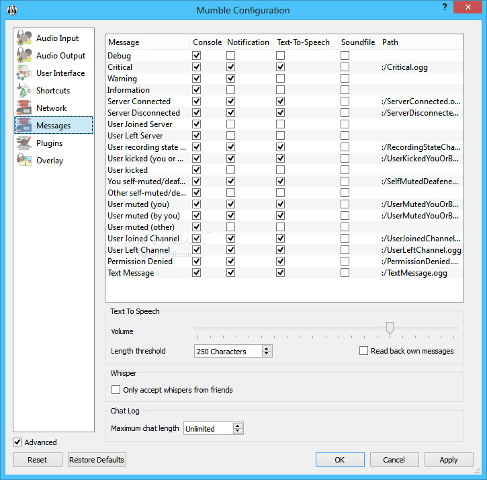Click the Path column header
This screenshot has width=487, height=480.
tap(421, 42)
